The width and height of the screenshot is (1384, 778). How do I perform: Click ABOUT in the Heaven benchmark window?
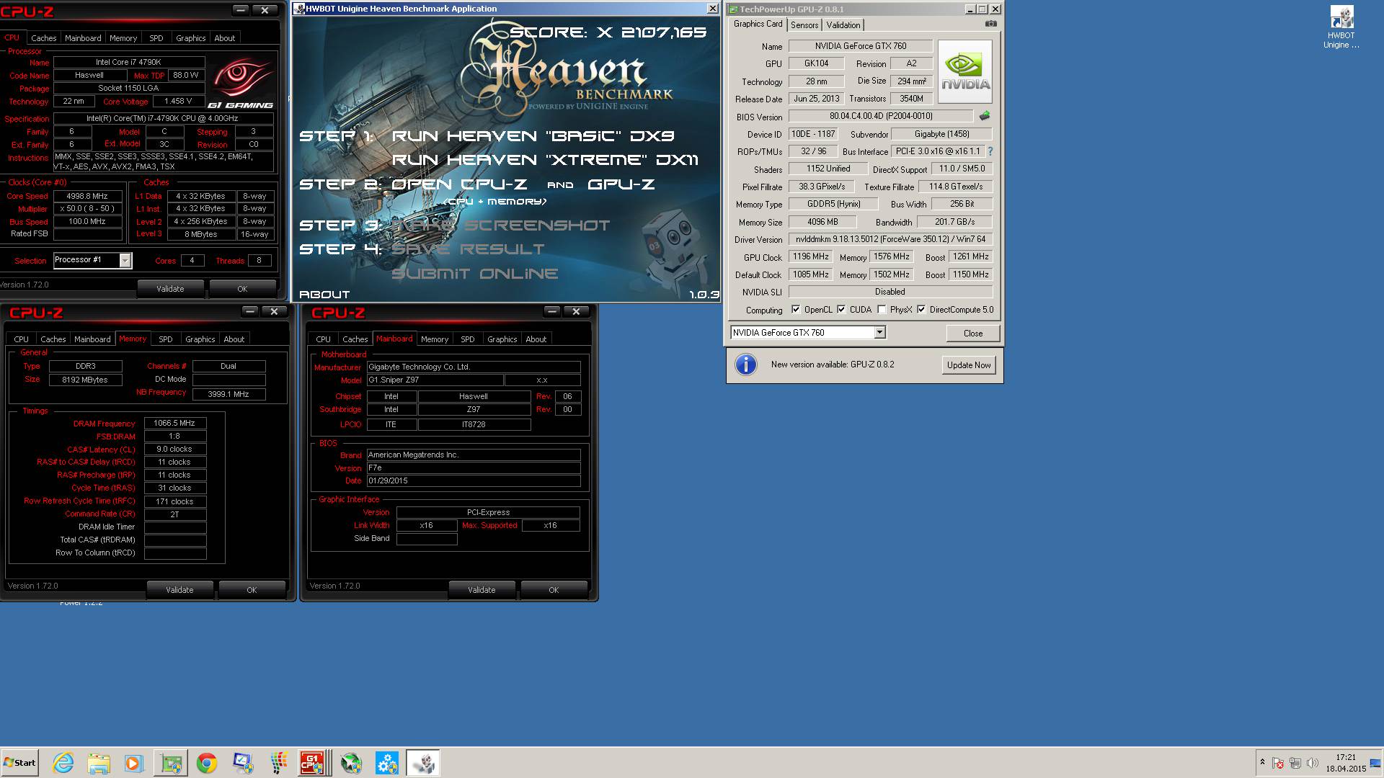click(x=324, y=295)
